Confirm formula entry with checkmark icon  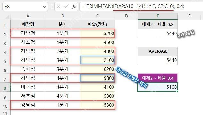tap(66, 6)
